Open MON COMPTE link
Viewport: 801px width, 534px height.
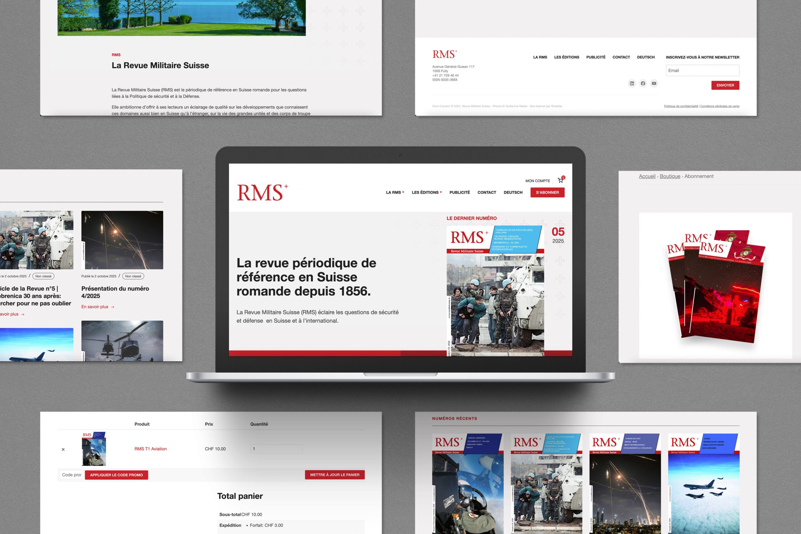click(x=538, y=181)
